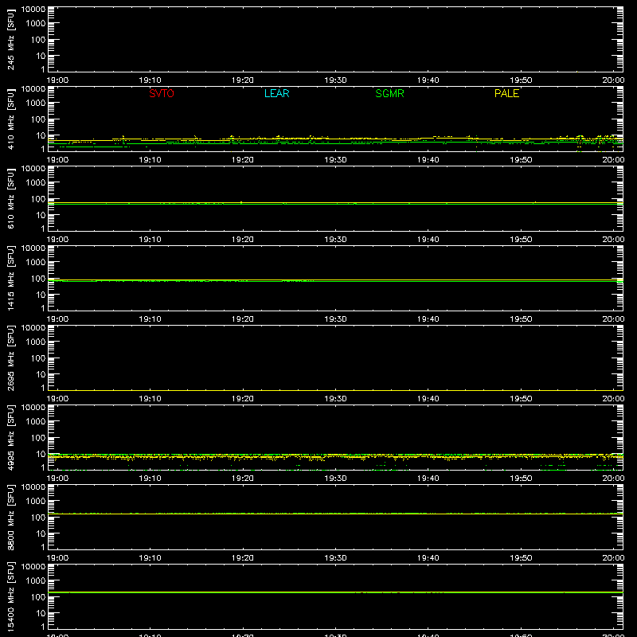This screenshot has width=637, height=637.
Task: Click 19:00 tick under the 245 MHz panel
Action: point(57,80)
